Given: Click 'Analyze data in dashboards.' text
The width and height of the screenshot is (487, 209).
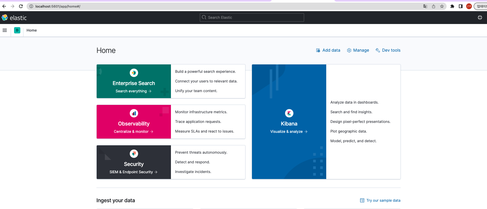Looking at the screenshot, I should pyautogui.click(x=355, y=102).
